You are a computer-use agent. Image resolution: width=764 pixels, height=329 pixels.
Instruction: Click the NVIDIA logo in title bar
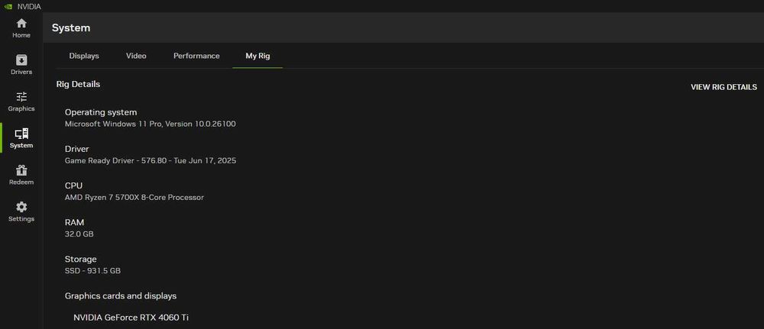click(8, 6)
